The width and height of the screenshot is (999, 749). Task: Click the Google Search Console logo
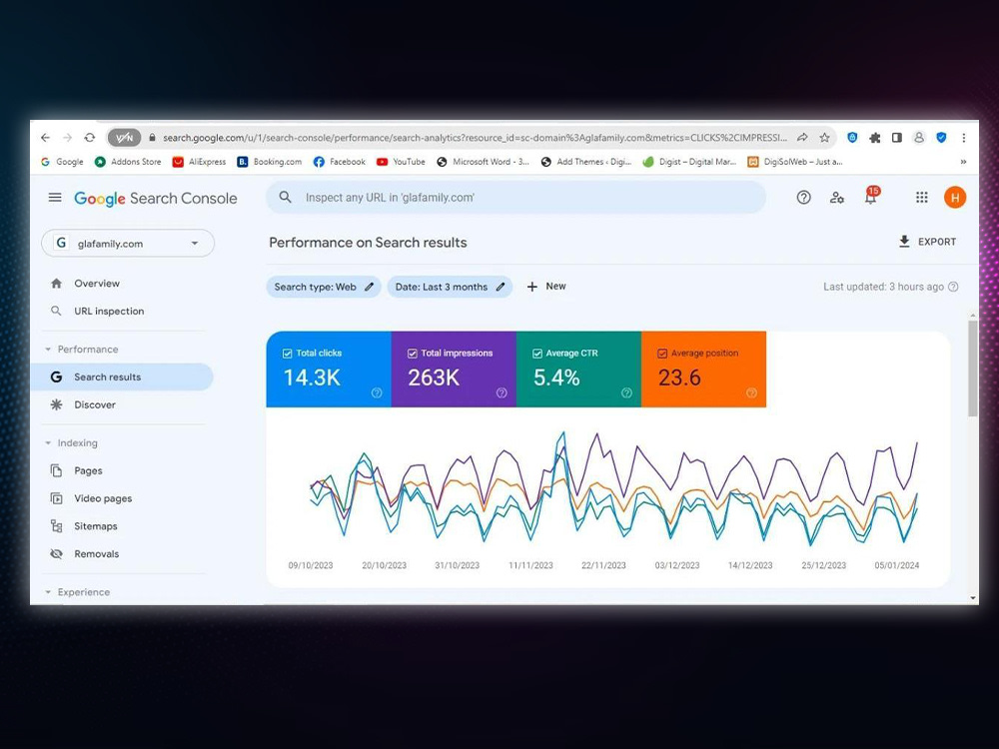tap(156, 198)
